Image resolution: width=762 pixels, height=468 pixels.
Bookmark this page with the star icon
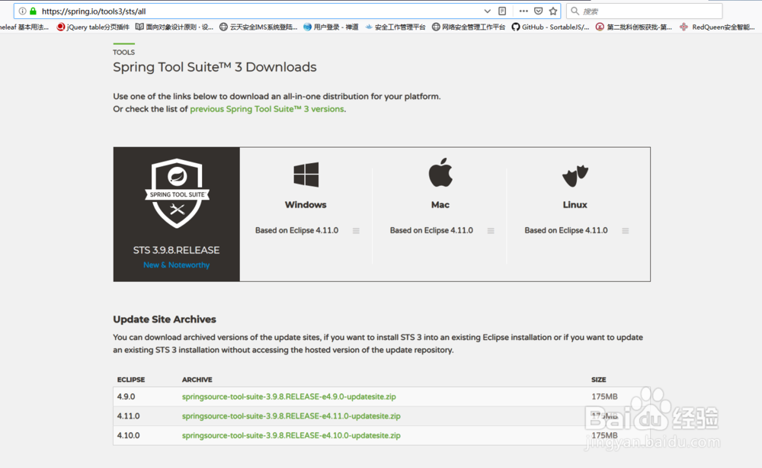point(553,11)
